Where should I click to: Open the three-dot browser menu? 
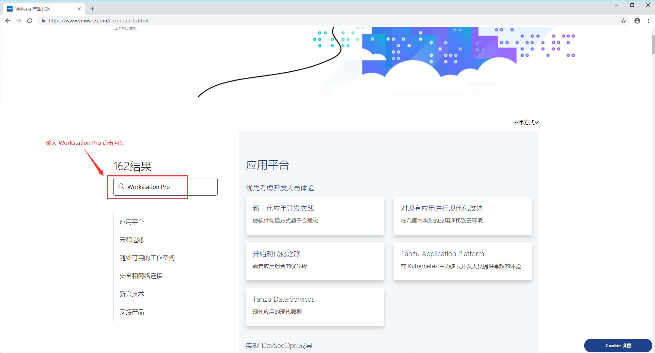pos(648,21)
